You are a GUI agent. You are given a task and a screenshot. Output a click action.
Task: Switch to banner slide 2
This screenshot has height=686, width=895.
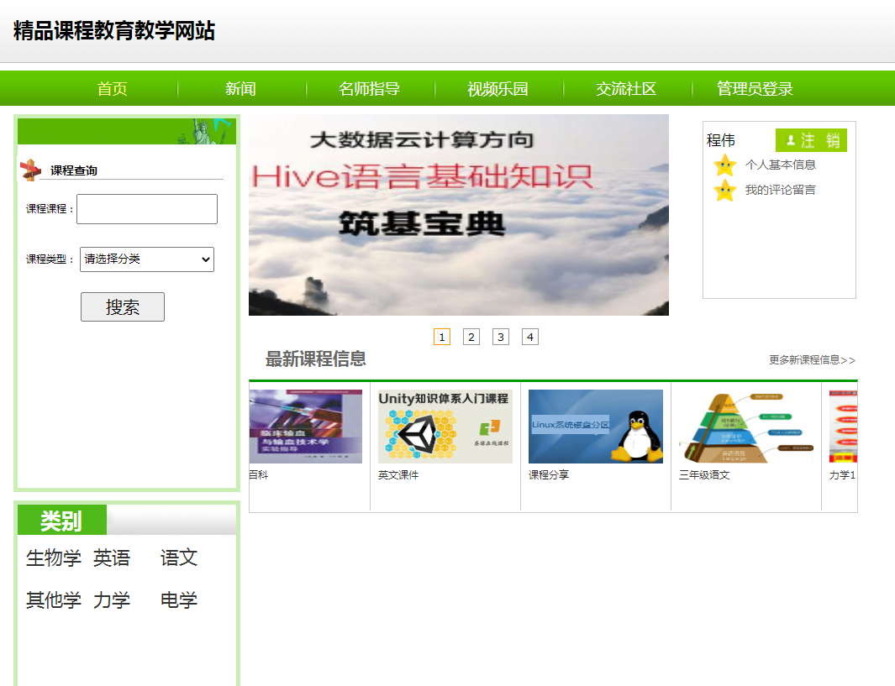pyautogui.click(x=471, y=337)
